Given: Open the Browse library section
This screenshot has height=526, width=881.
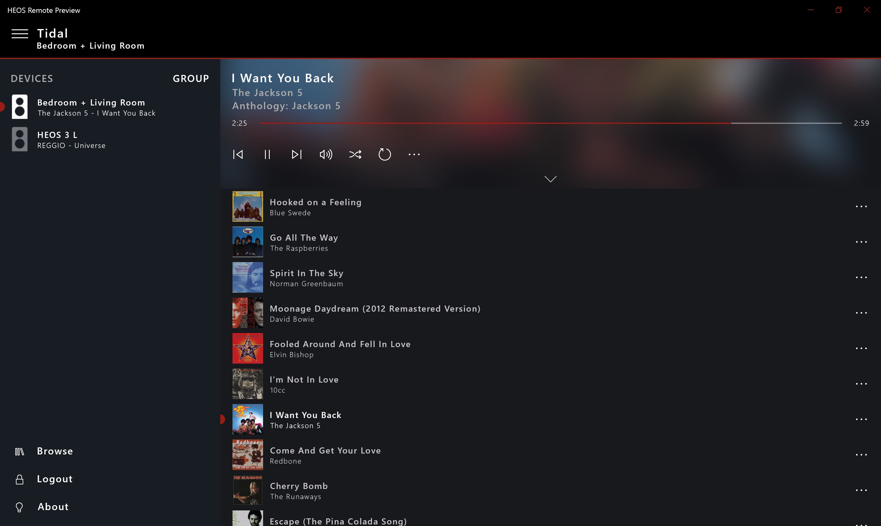Looking at the screenshot, I should [54, 451].
